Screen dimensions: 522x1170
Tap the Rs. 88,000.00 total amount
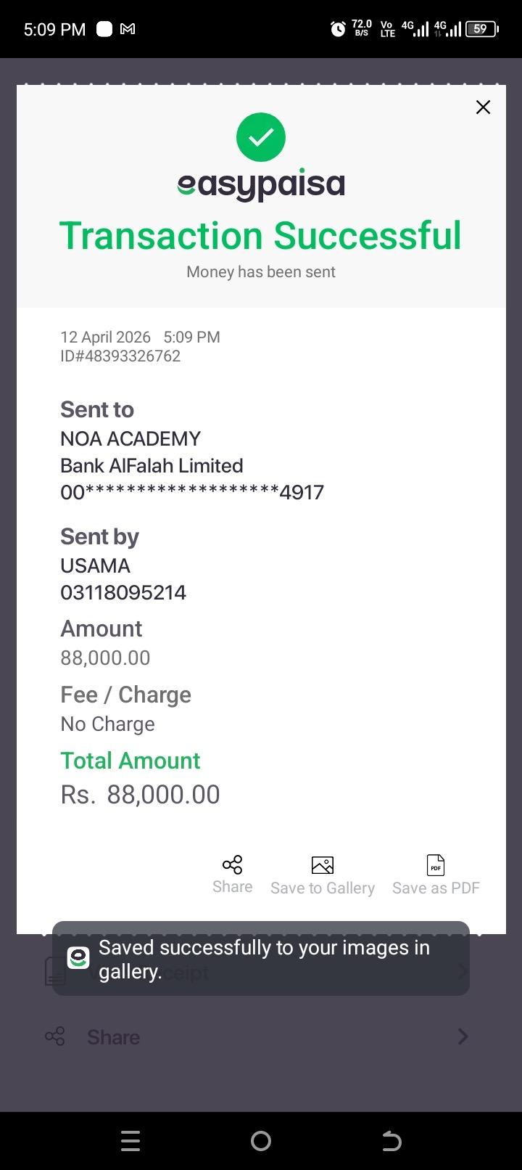(x=141, y=795)
